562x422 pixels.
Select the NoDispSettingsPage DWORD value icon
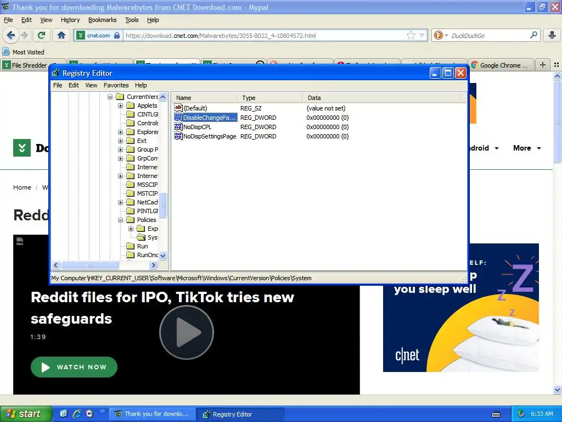(x=178, y=136)
